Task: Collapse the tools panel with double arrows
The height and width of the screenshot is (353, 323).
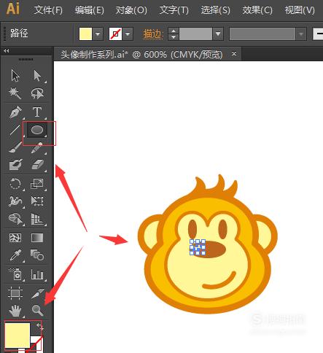Action: pyautogui.click(x=7, y=50)
